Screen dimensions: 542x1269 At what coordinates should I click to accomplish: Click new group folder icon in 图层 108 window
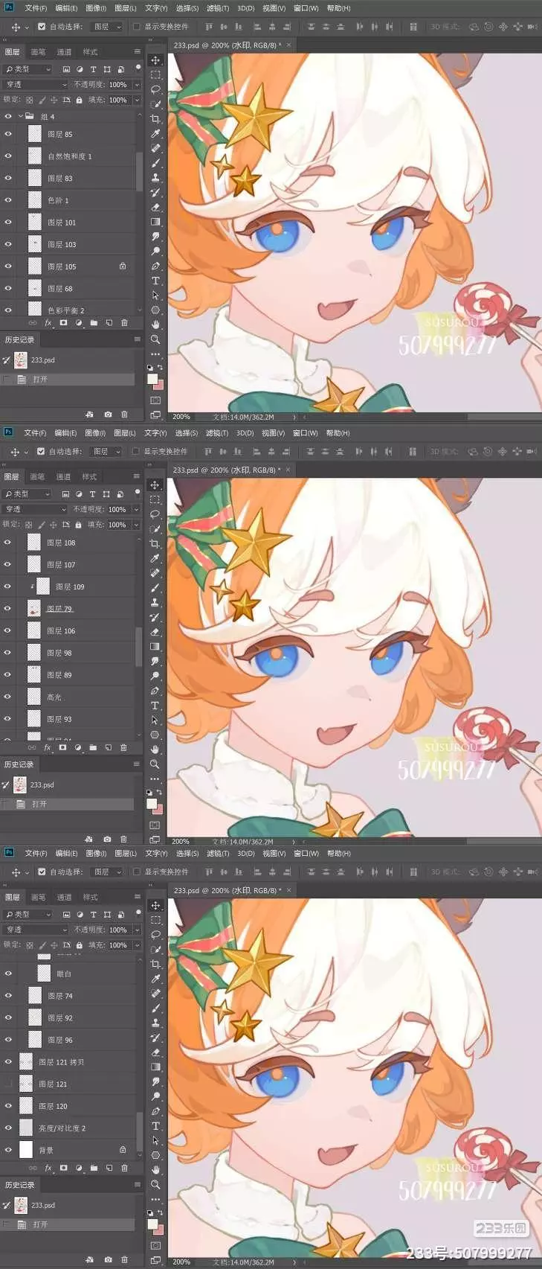point(93,747)
